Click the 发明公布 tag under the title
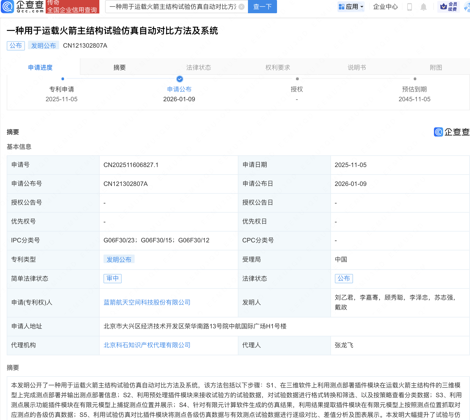Viewport: 470px width, 420px height. click(x=43, y=46)
